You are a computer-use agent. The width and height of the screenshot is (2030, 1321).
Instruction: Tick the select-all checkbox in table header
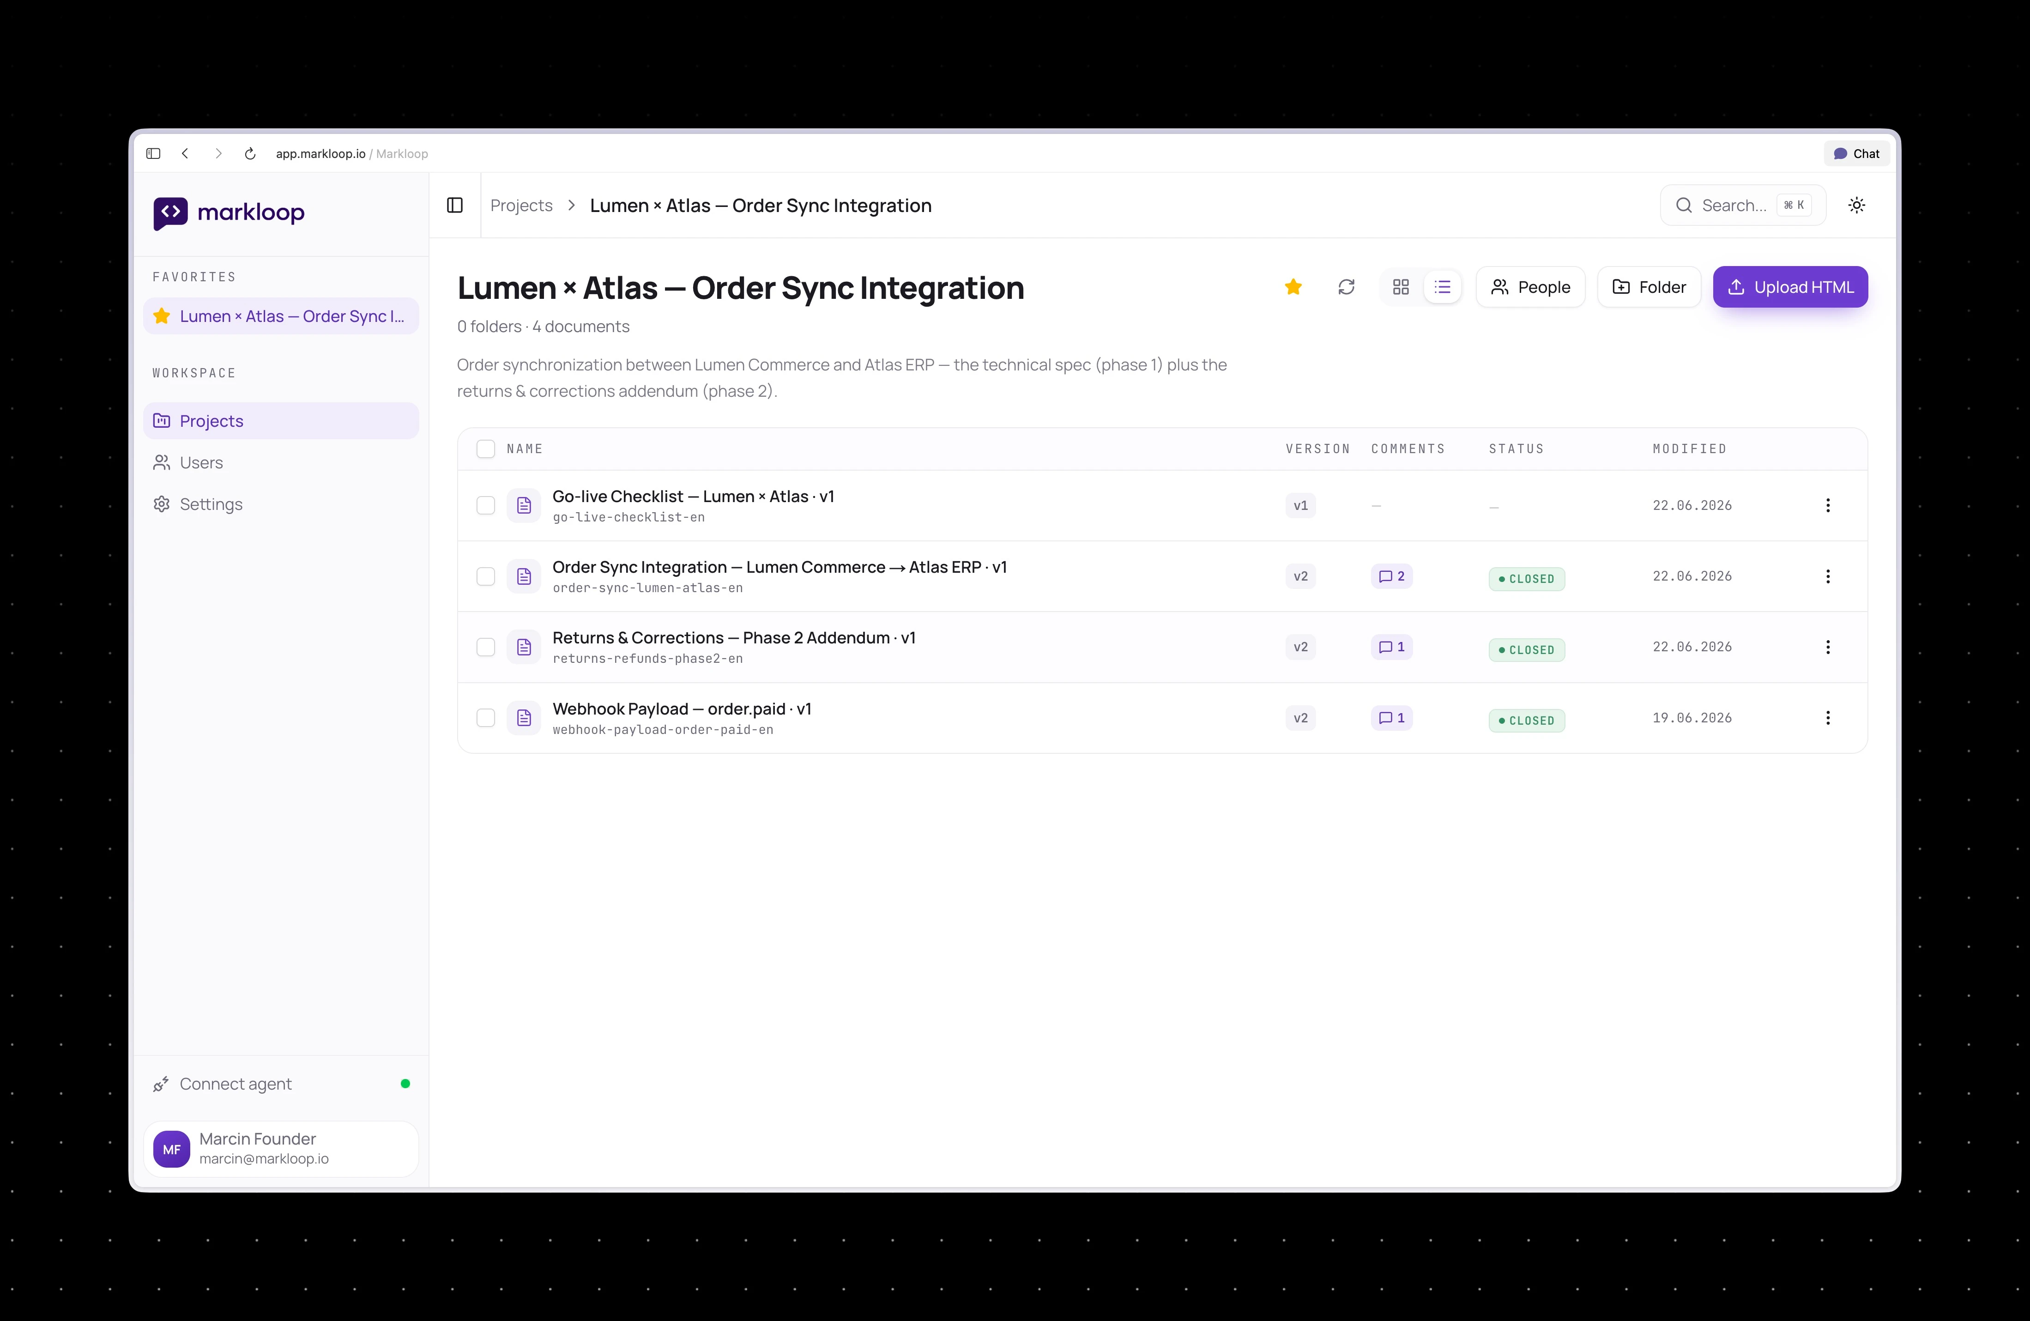485,449
